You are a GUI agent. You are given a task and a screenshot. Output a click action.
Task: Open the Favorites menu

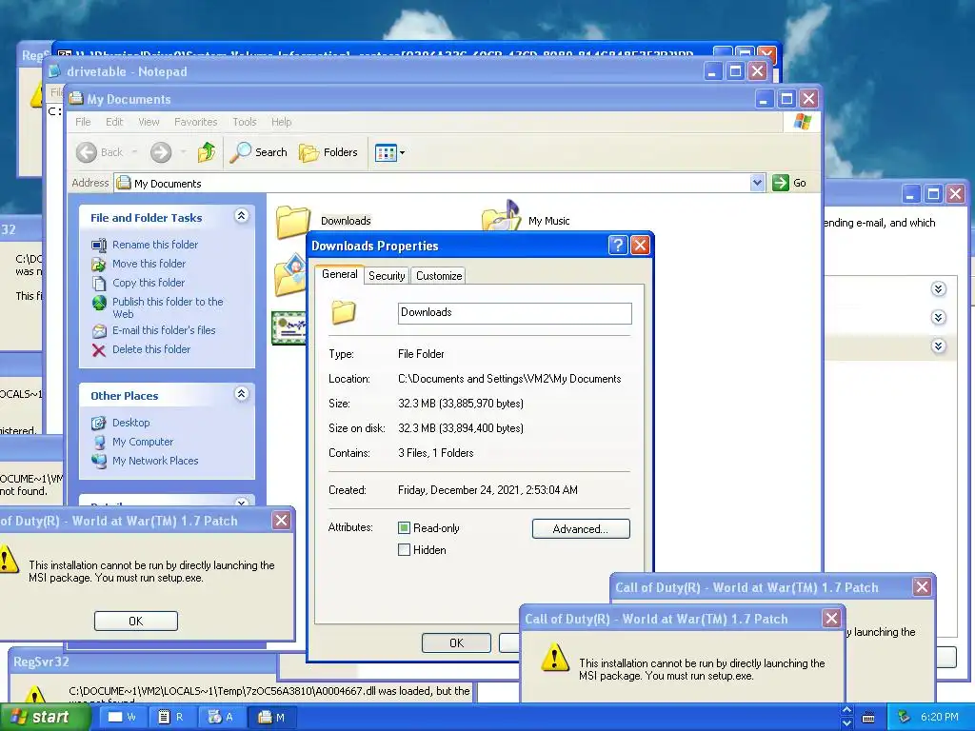(195, 122)
